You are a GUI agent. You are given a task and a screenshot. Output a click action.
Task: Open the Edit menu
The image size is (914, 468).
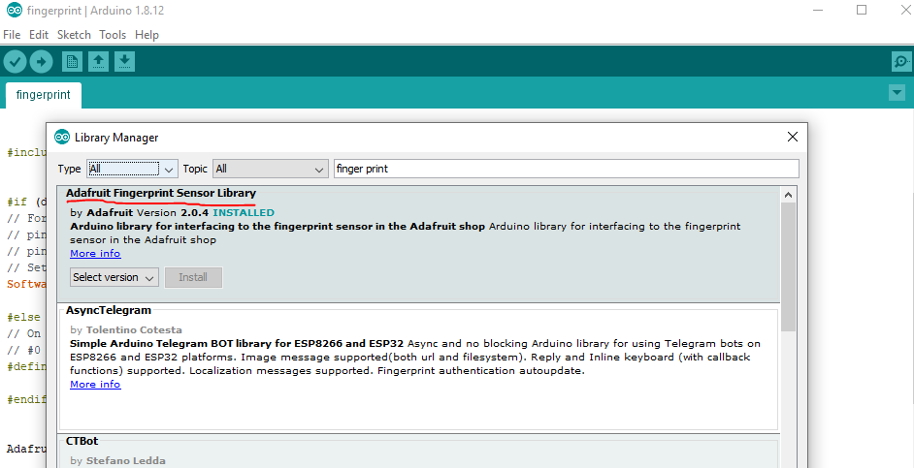pyautogui.click(x=39, y=35)
